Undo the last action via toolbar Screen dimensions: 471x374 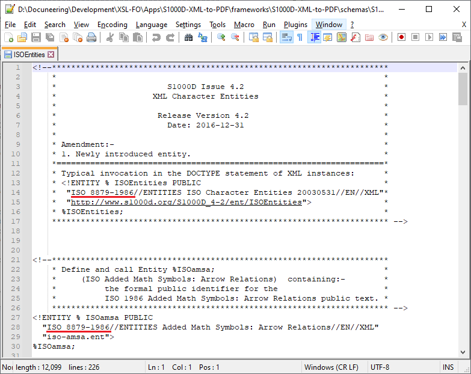click(156, 37)
